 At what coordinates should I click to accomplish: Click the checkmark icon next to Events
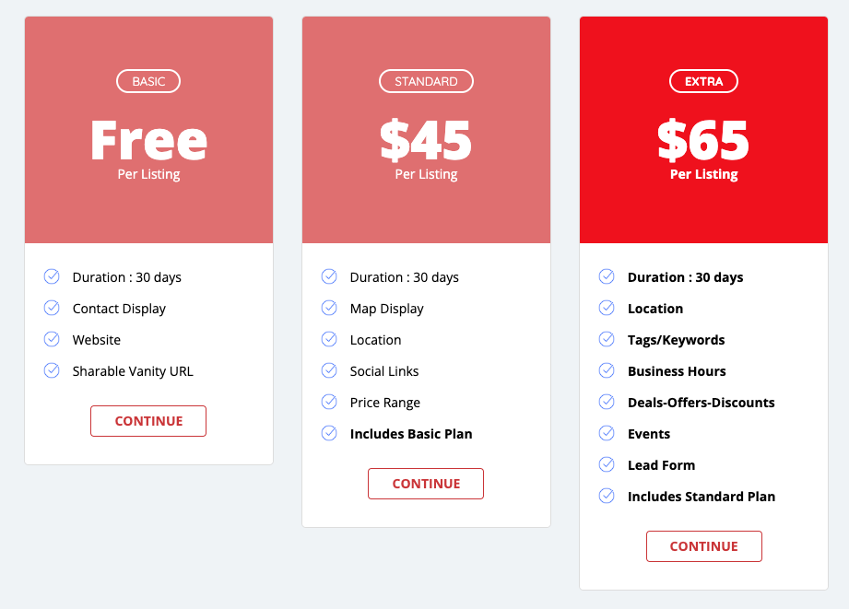click(x=607, y=433)
